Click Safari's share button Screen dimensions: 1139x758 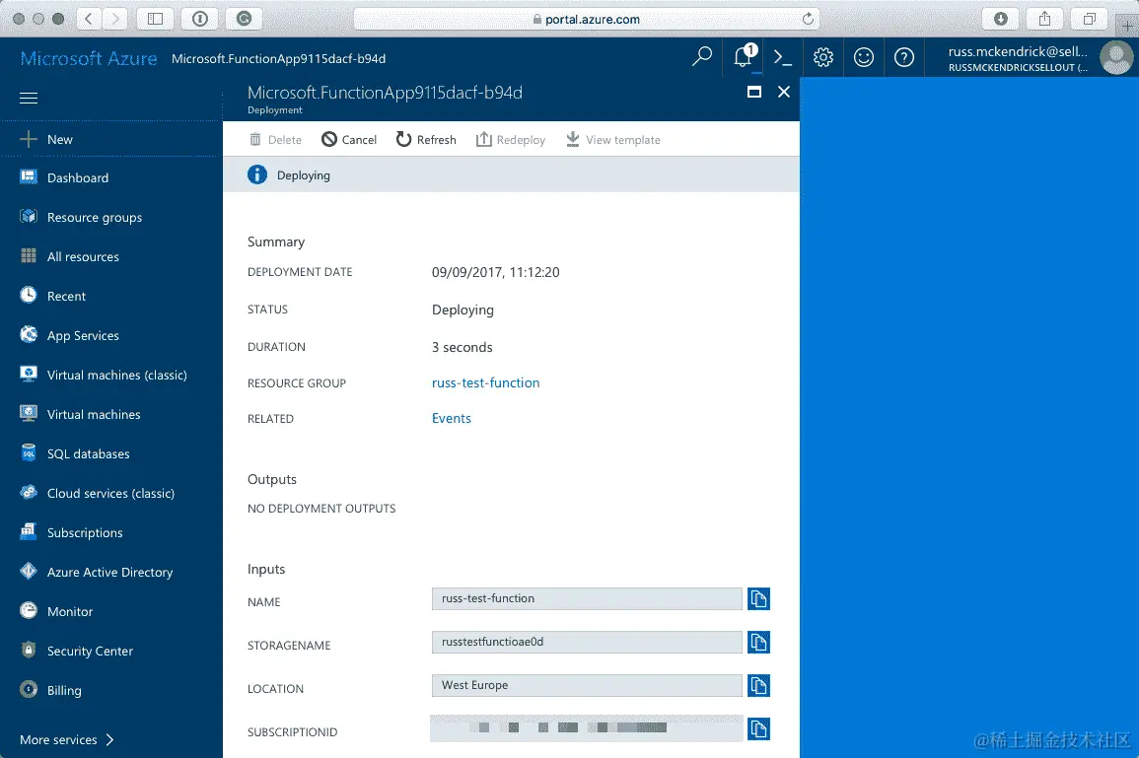tap(1044, 19)
